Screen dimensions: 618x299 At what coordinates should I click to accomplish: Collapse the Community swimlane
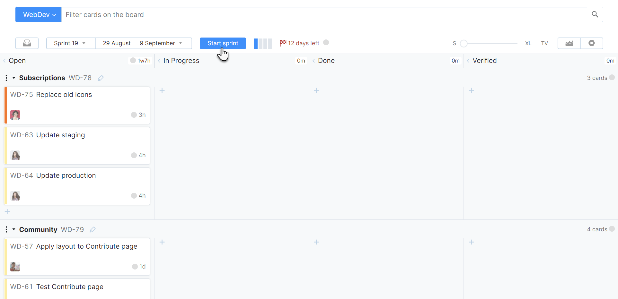[14, 230]
